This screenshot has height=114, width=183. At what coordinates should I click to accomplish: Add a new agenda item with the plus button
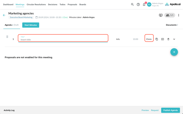[x=174, y=52]
